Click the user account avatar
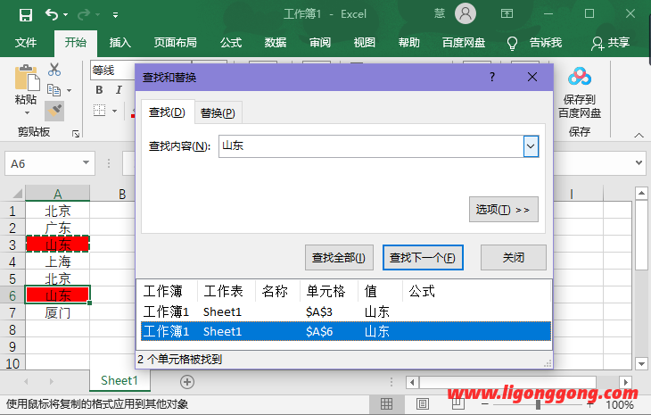The image size is (651, 415). coord(465,13)
